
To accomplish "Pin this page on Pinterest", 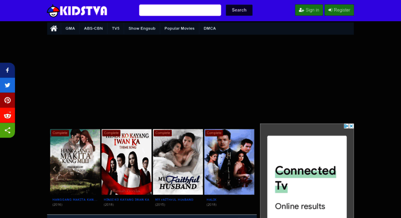I will tap(7, 100).
